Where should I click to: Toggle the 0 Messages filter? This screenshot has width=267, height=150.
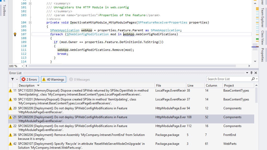pos(79,79)
